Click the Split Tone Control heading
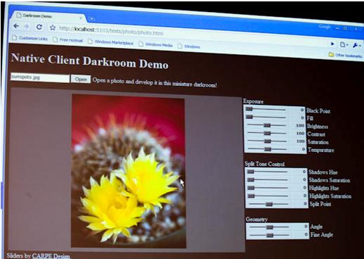Screen dimensions: 364x259 point(265,164)
